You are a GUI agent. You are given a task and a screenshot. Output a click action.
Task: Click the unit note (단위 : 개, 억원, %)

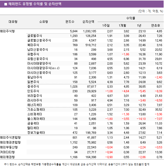point(151,11)
